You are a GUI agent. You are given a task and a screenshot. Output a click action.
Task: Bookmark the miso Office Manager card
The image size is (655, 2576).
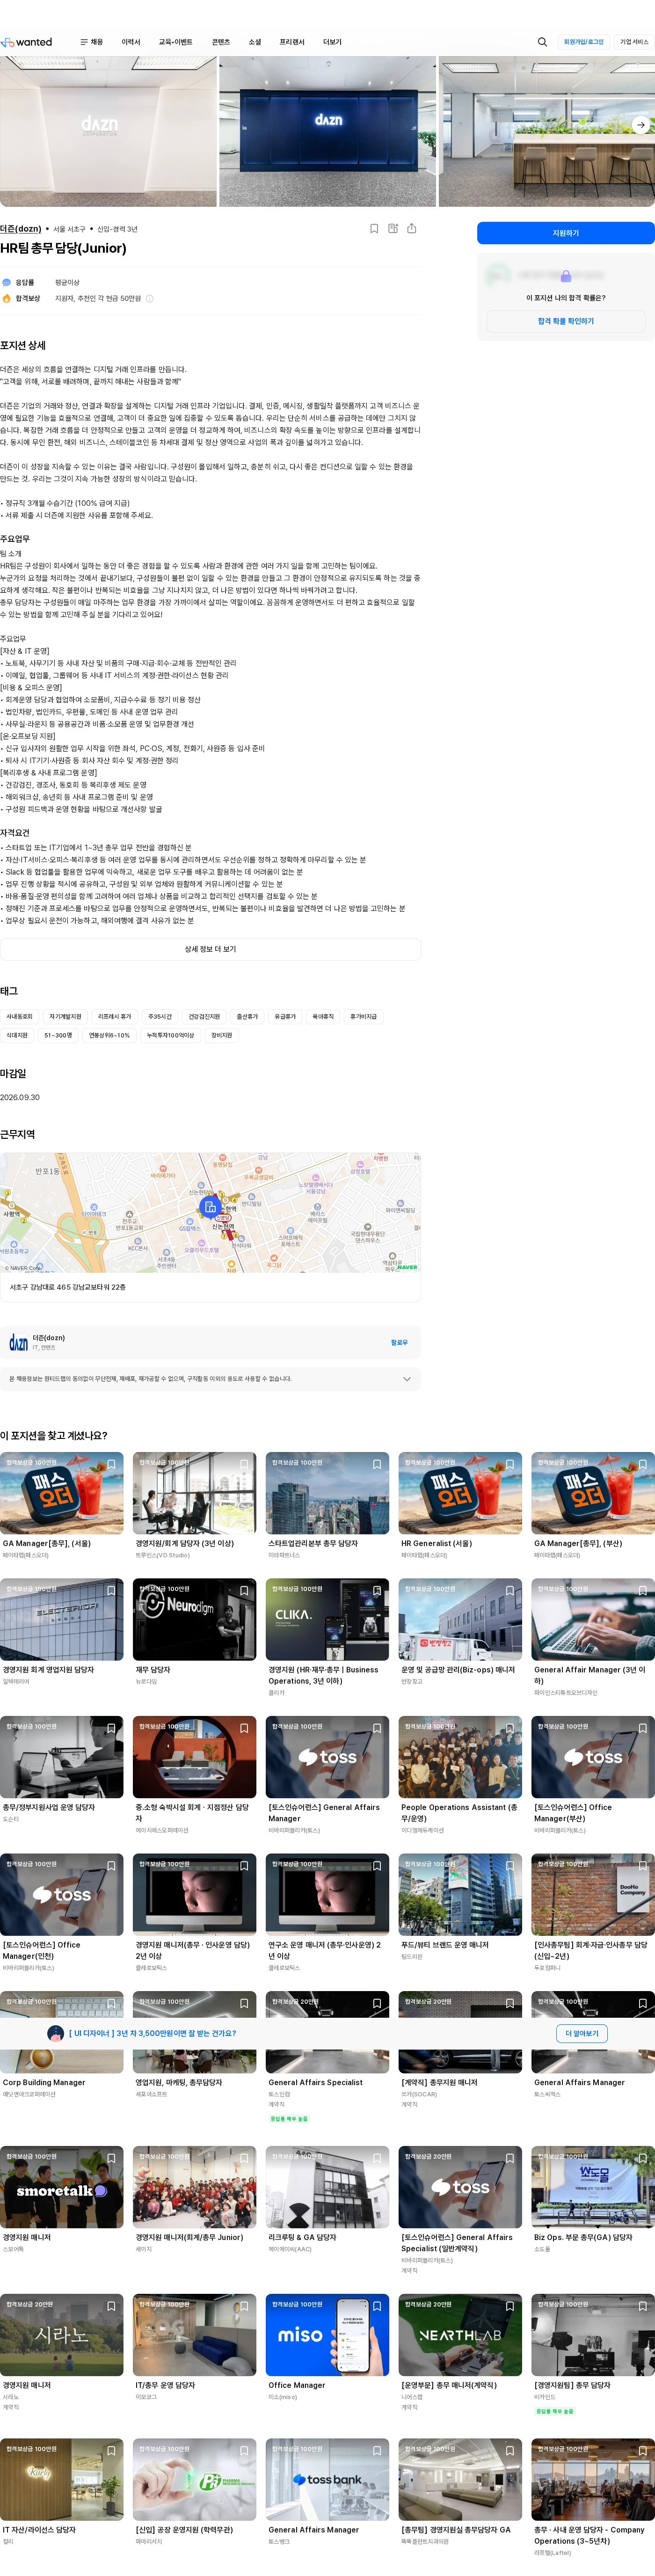point(377,2306)
